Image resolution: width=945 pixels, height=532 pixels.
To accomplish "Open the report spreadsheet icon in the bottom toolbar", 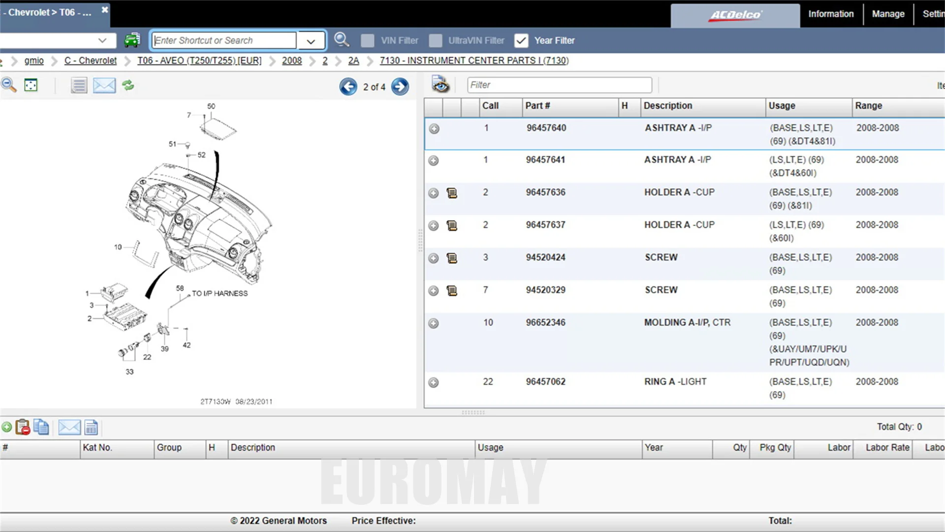I will coord(92,428).
